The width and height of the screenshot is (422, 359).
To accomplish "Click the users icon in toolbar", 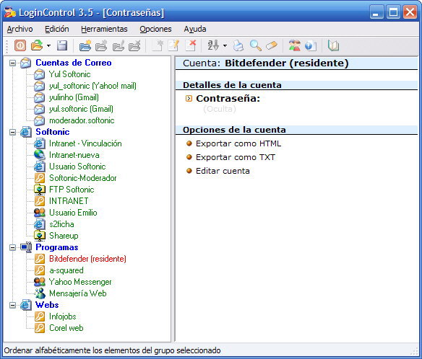I will (294, 45).
